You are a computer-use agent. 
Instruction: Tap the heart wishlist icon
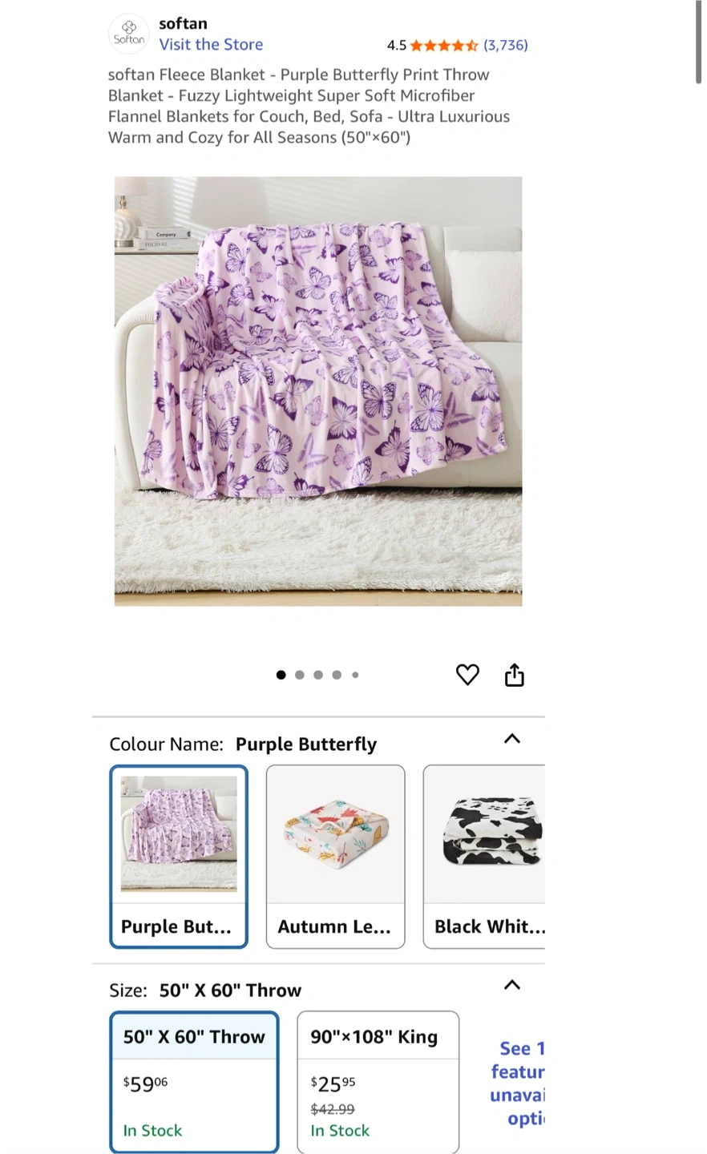pos(467,675)
